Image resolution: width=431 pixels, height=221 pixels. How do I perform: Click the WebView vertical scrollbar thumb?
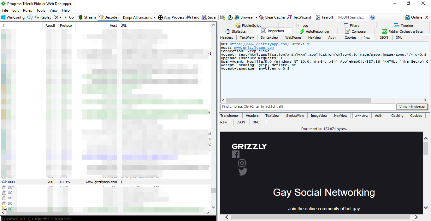tap(426, 148)
